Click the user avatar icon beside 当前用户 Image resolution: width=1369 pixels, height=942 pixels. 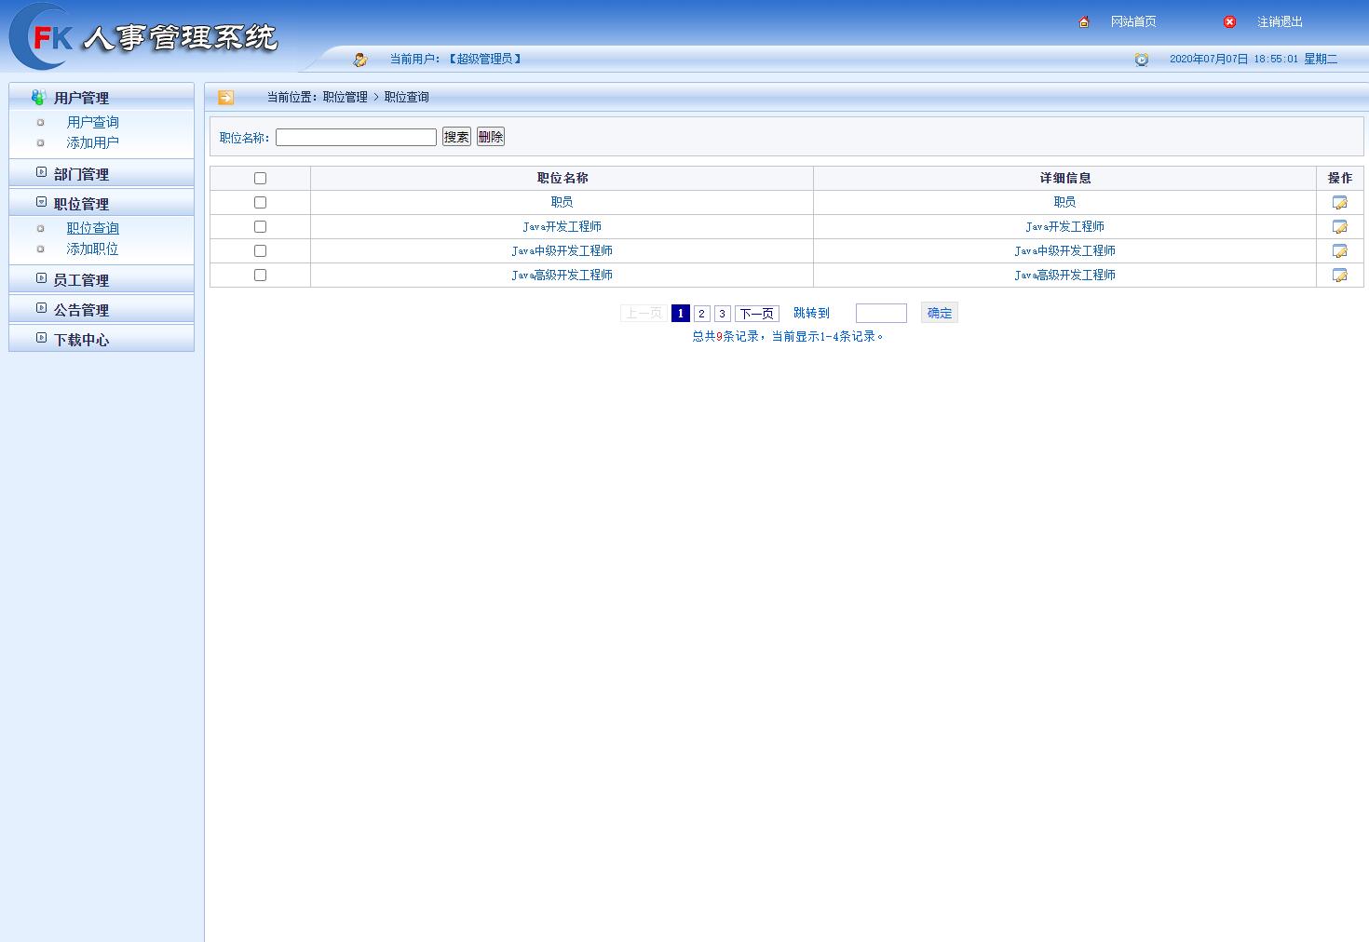(x=360, y=58)
